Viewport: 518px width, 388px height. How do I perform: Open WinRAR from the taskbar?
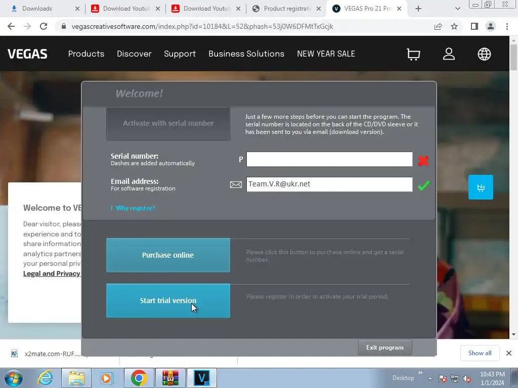point(170,378)
